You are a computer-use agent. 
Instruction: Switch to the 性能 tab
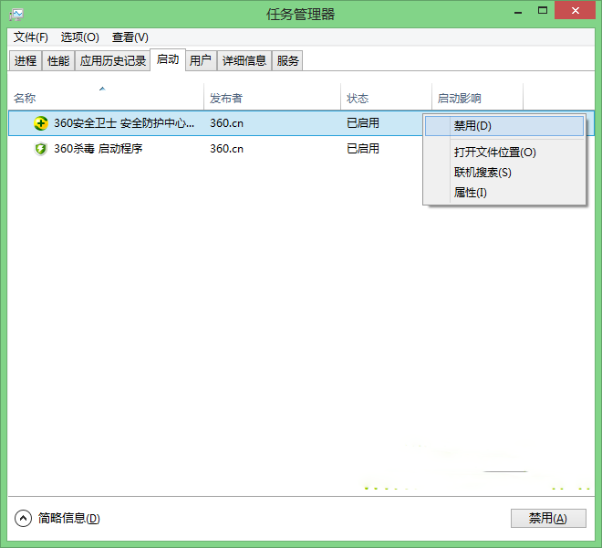[58, 61]
